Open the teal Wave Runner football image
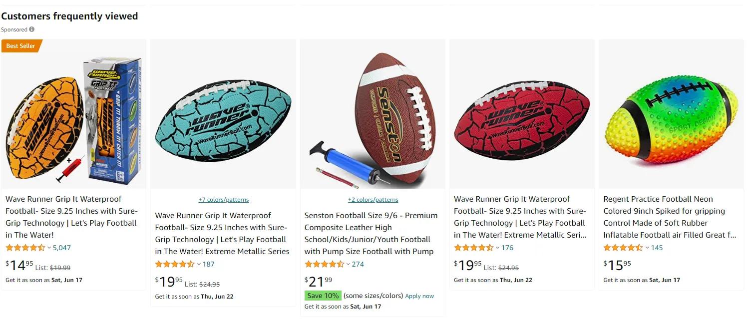Viewport: 752px width, 319px height. pos(223,120)
